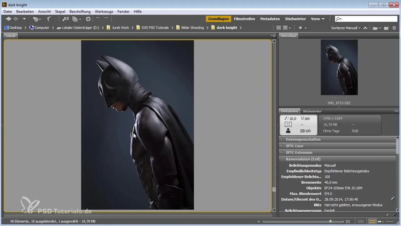Toggle the thumbnail quality checkerboard icon
The image size is (401, 226).
tap(279, 28)
